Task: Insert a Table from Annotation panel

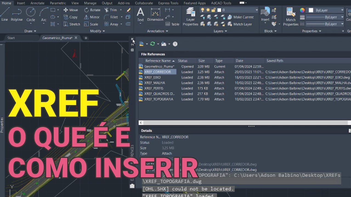Action: point(172,24)
